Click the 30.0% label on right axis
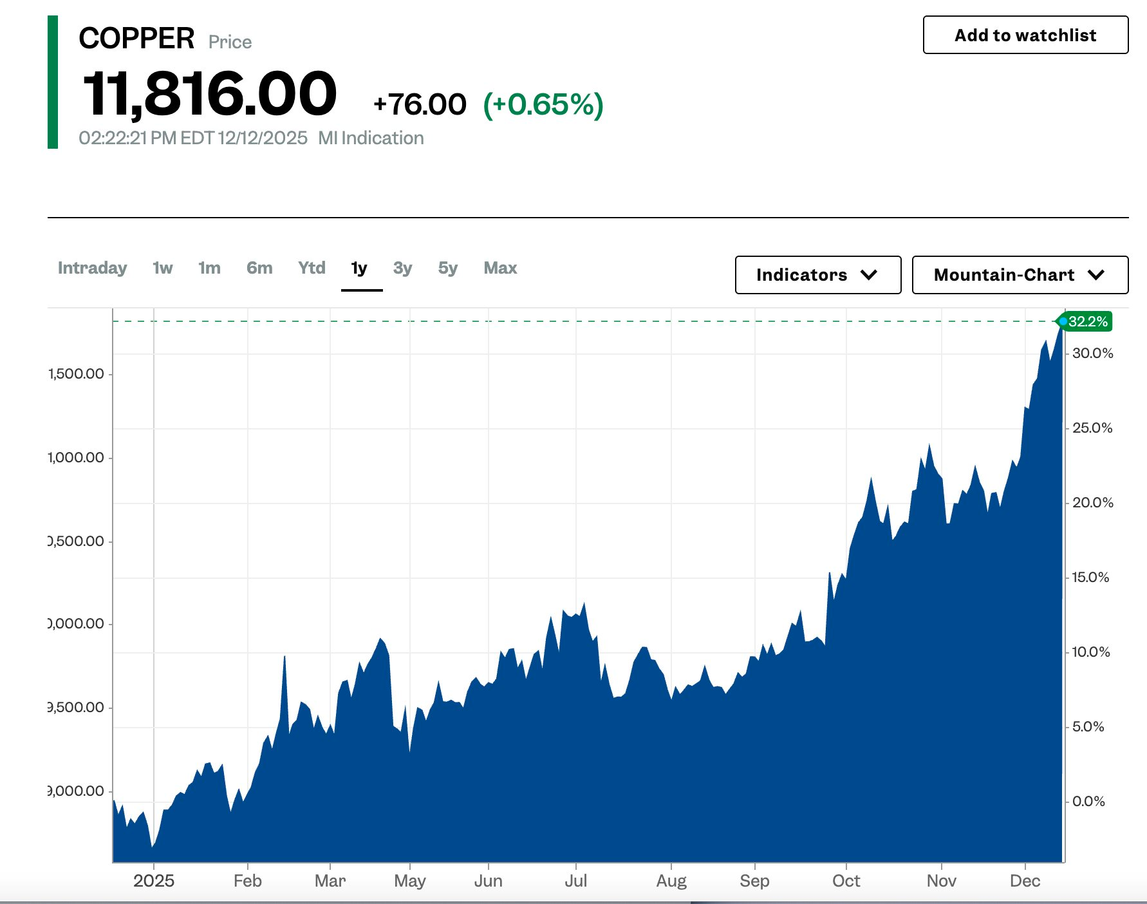The height and width of the screenshot is (904, 1147). (1092, 353)
